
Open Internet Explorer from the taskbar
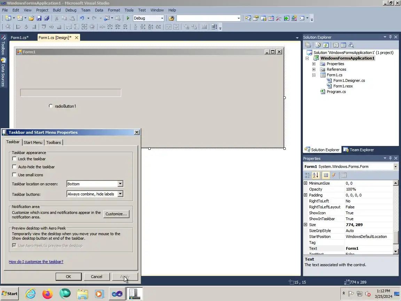[30, 294]
